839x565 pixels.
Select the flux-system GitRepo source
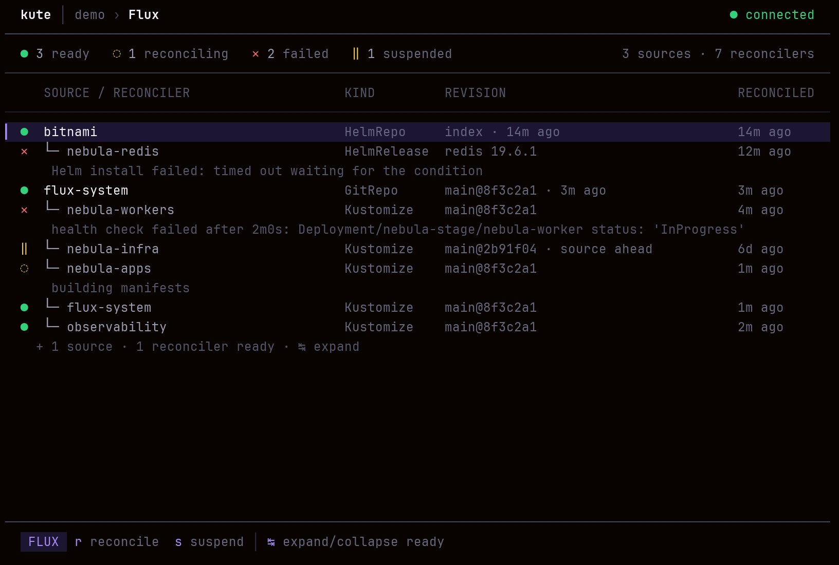tap(417, 191)
